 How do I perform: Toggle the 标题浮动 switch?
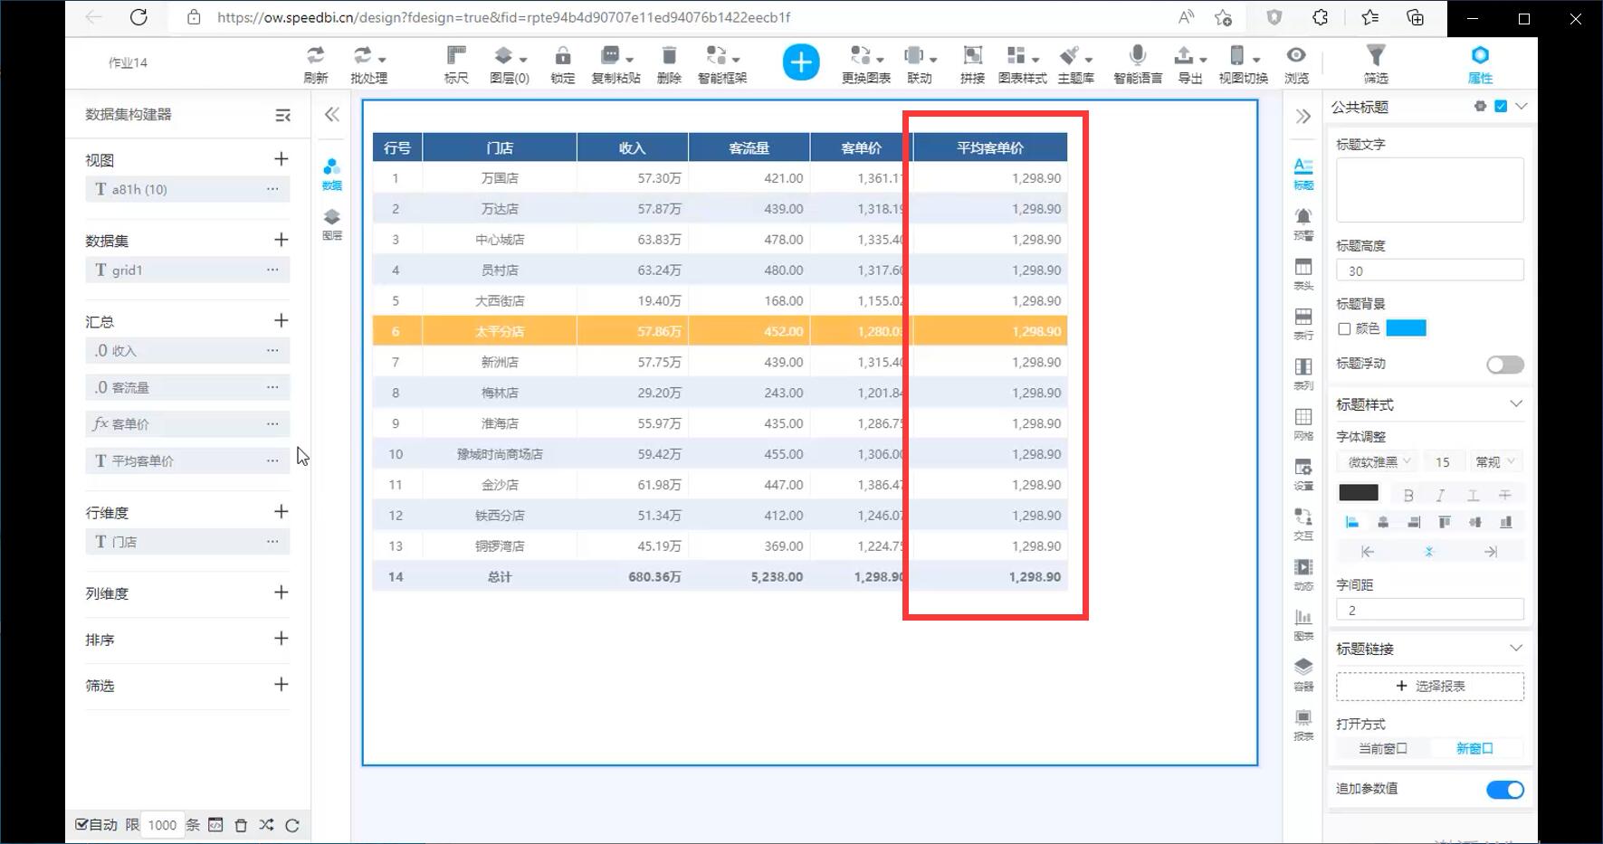pyautogui.click(x=1504, y=365)
